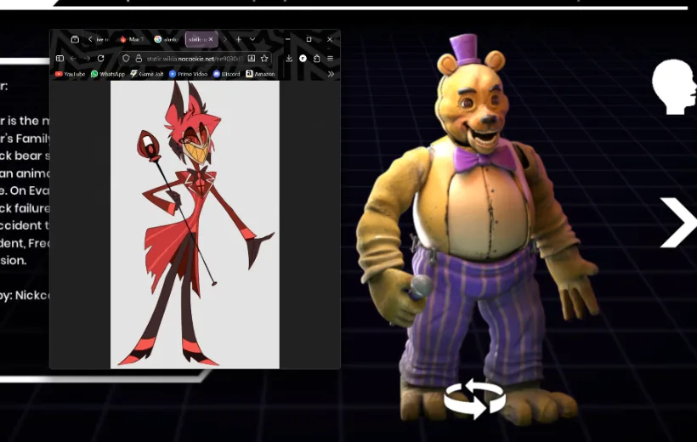Open the Amazon bookmark
The height and width of the screenshot is (442, 697).
260,74
